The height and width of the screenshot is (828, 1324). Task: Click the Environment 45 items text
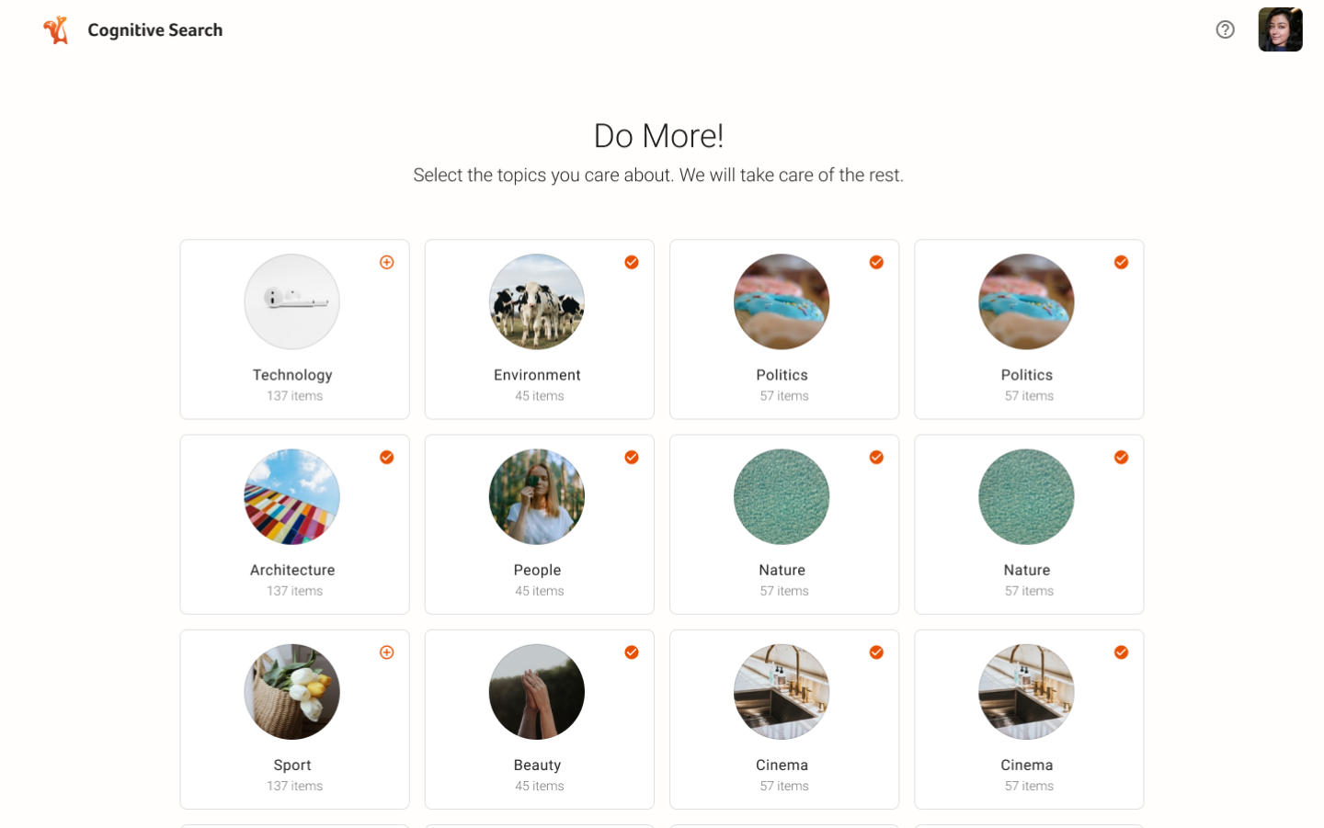[540, 396]
